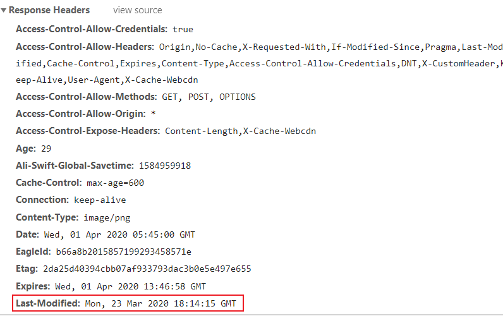The height and width of the screenshot is (316, 503).
Task: Select the Response Headers section title
Action: (49, 10)
